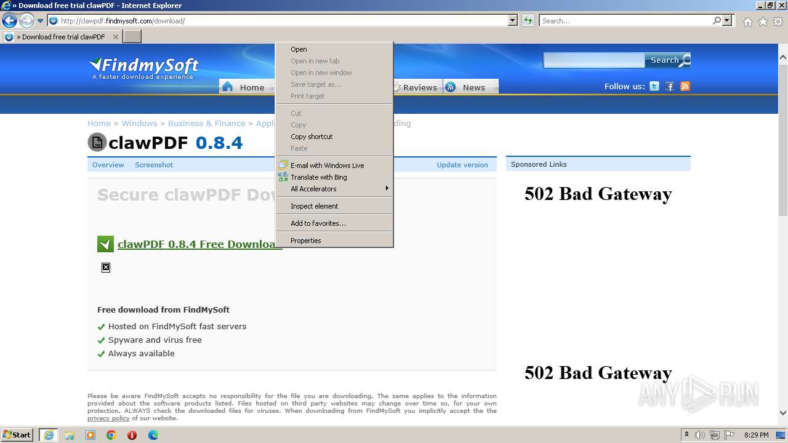Close the clawPDF browser tab
The image size is (788, 443).
[x=115, y=37]
